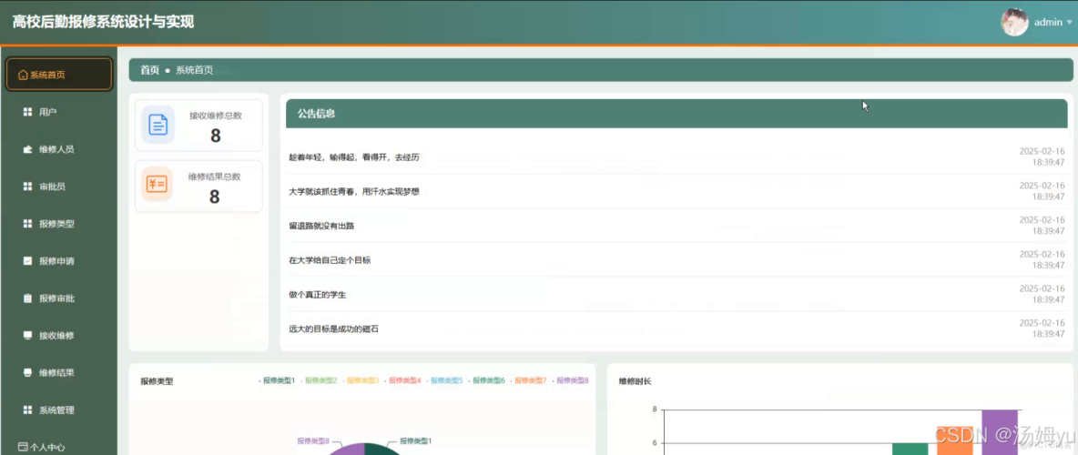Click the 公告信息 panel header
The image size is (1078, 455).
pyautogui.click(x=676, y=114)
